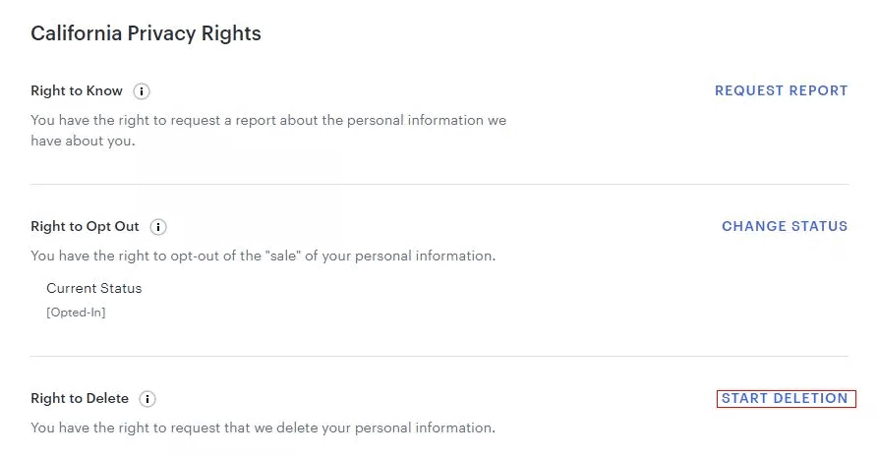Click the word "California" in the heading
The width and height of the screenshot is (878, 456).
(72, 33)
